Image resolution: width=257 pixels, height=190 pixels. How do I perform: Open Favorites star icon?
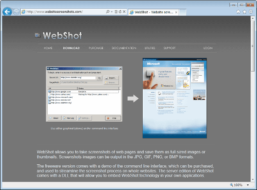pyautogui.click(x=244, y=12)
